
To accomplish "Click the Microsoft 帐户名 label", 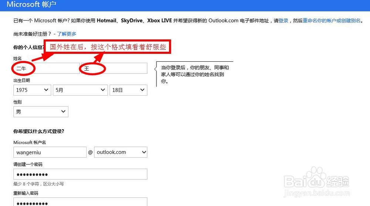I will [30, 143].
